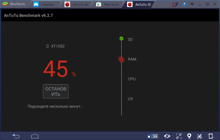Toggle fullscreen with the arrows icon

click(x=179, y=136)
